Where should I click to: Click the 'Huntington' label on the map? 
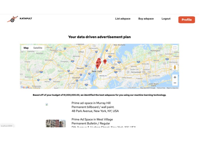[x=155, y=51]
